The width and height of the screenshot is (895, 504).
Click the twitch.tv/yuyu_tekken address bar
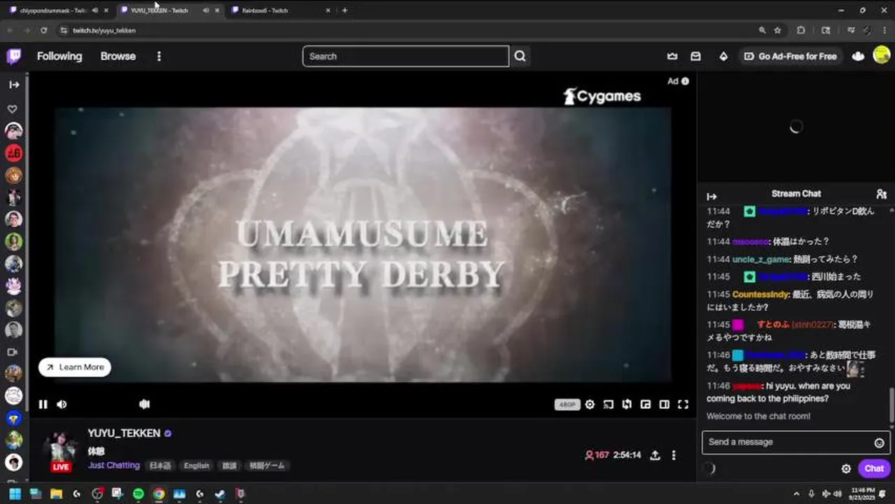104,31
